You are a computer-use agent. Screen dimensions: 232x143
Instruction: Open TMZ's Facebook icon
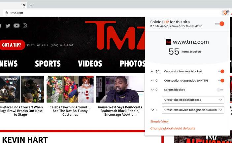point(1,26)
